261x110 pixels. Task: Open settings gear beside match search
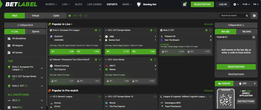(x=254, y=16)
